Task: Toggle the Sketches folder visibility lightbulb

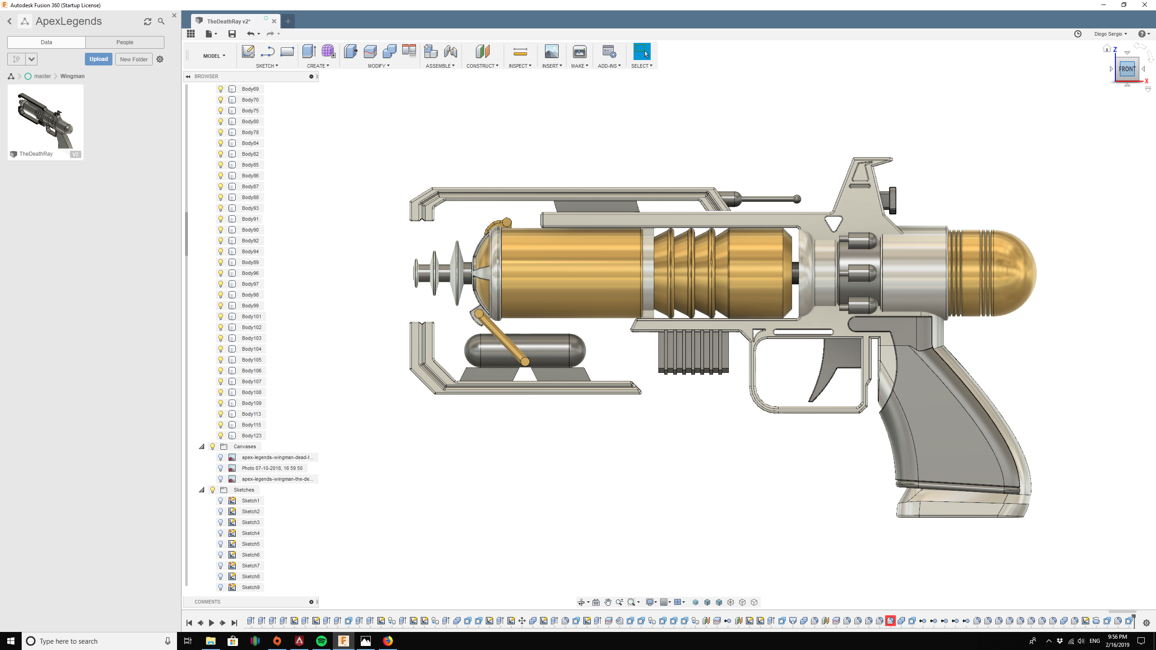Action: tap(213, 490)
